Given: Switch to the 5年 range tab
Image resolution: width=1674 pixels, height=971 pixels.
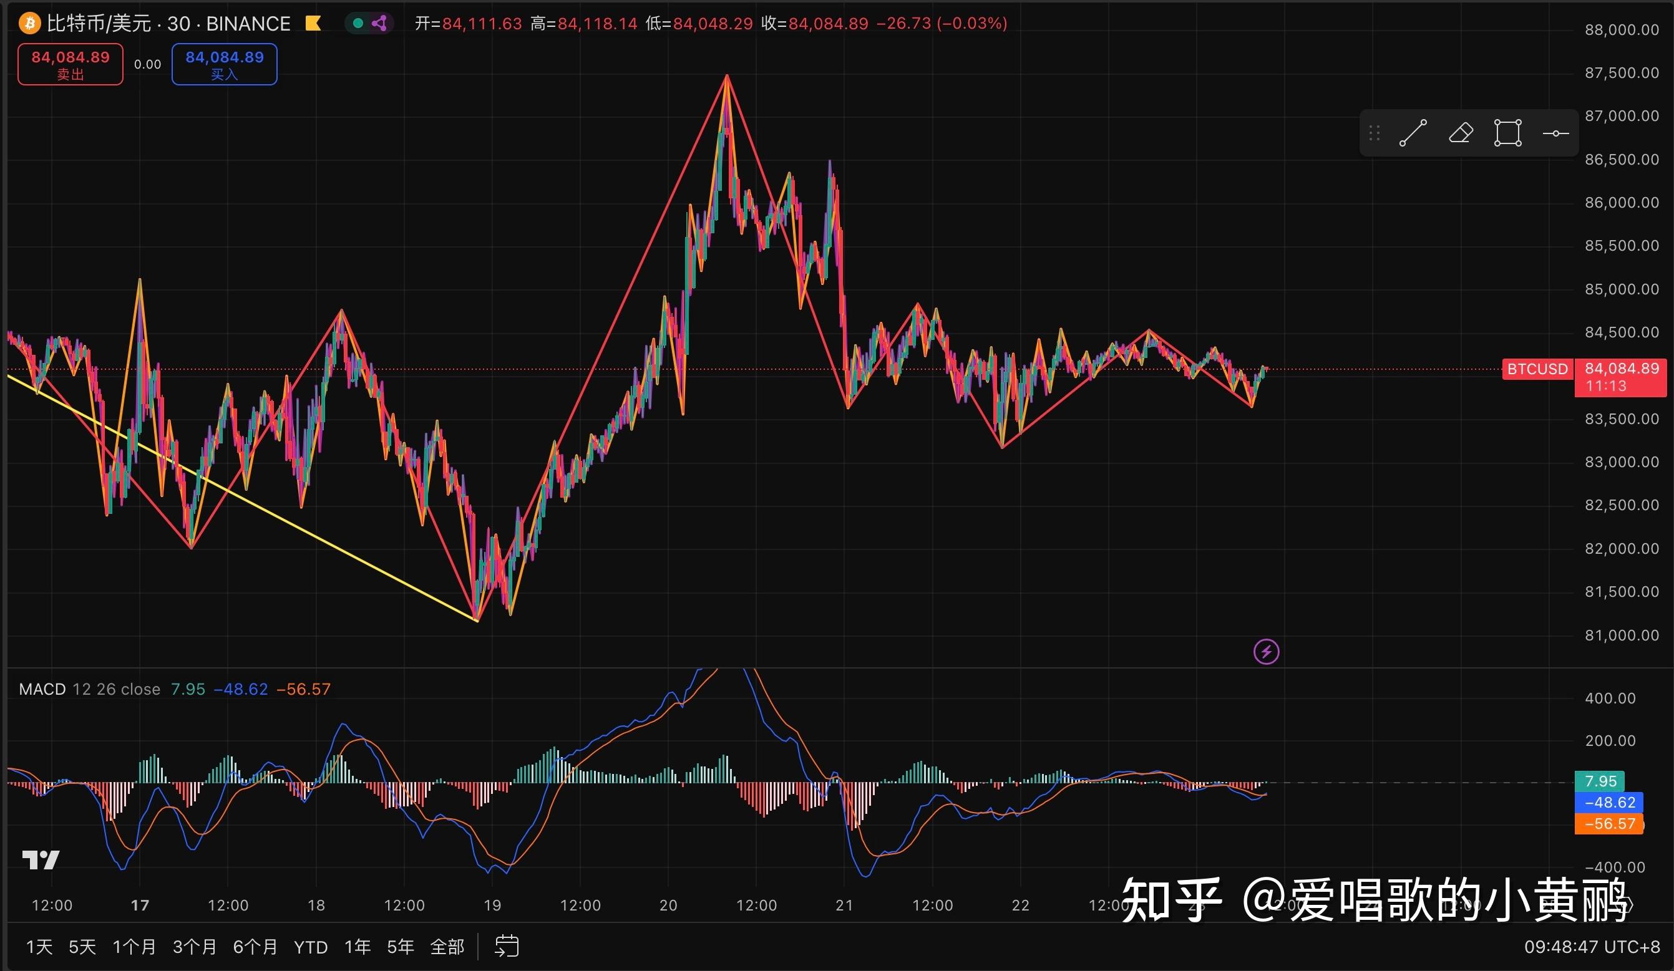Looking at the screenshot, I should 401,947.
